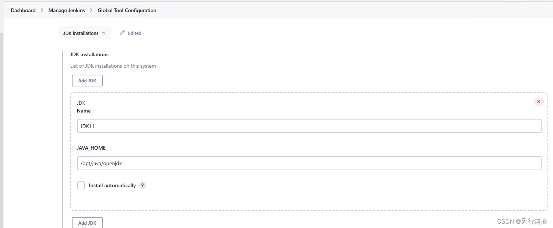This screenshot has height=228, width=553.
Task: Click the breadcrumb separator after Dashboard
Action: coord(41,10)
